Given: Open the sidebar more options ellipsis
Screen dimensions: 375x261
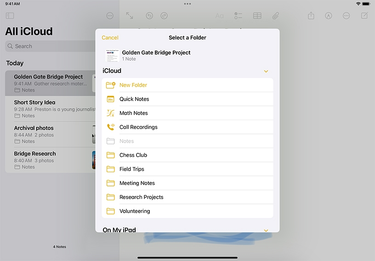Looking at the screenshot, I should (110, 16).
